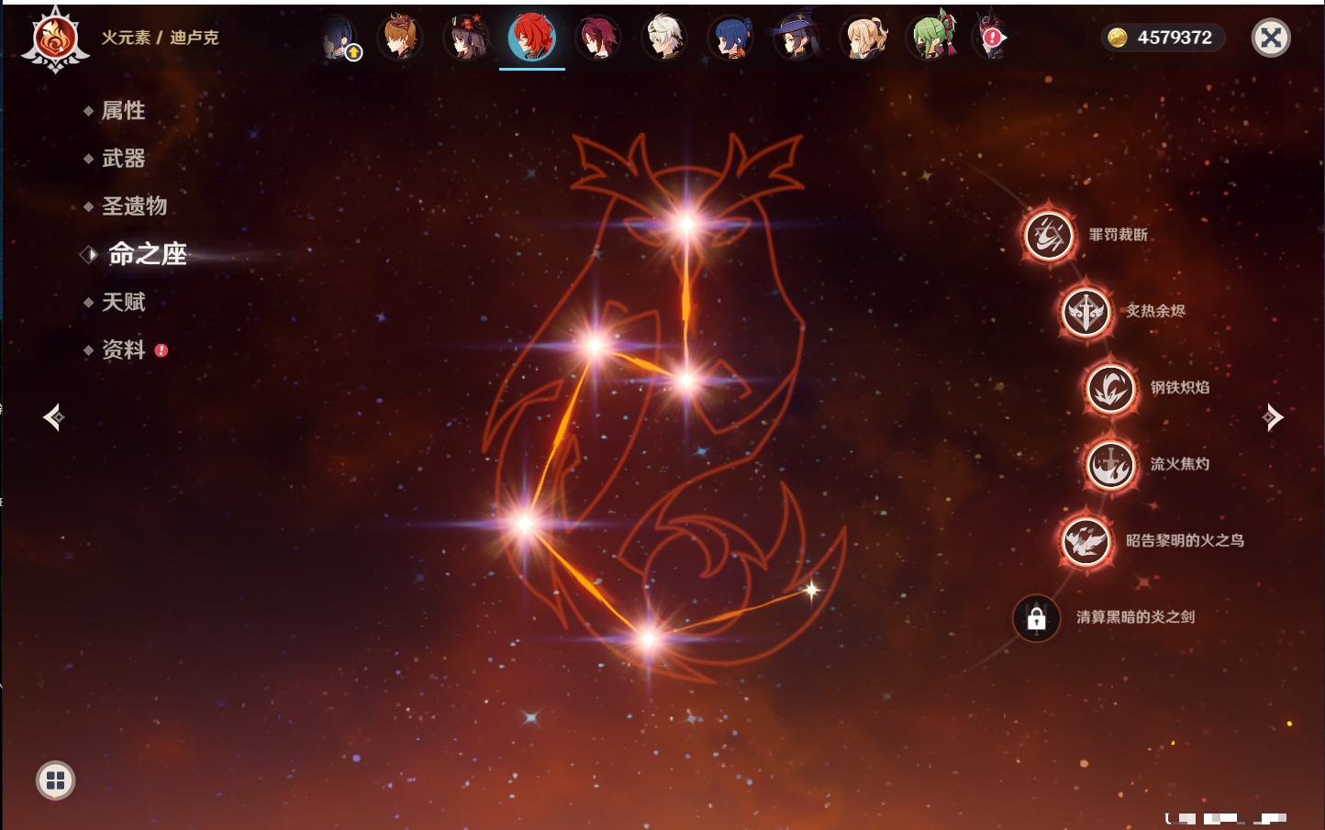Click the topmost glowing star of the constellation
The width and height of the screenshot is (1325, 830).
coord(686,224)
